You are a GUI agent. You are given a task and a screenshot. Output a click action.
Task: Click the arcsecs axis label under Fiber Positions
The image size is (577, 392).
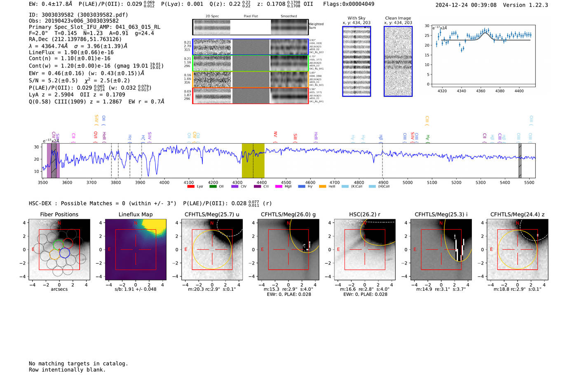coord(59,289)
